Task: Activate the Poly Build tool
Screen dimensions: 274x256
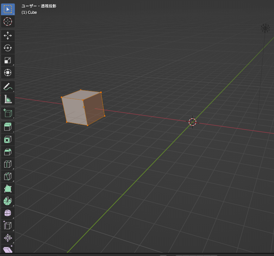Action: pyautogui.click(x=8, y=189)
